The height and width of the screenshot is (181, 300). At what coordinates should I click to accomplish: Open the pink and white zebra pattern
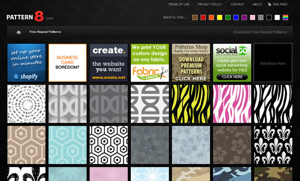pos(232,104)
